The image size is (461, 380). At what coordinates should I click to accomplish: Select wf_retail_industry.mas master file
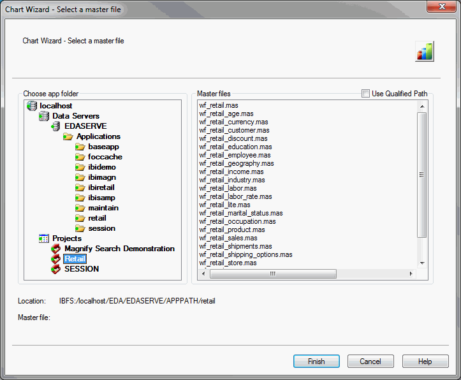coord(231,180)
